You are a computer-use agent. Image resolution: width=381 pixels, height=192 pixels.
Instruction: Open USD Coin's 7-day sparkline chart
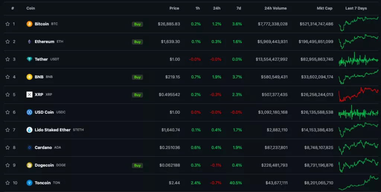pos(358,112)
